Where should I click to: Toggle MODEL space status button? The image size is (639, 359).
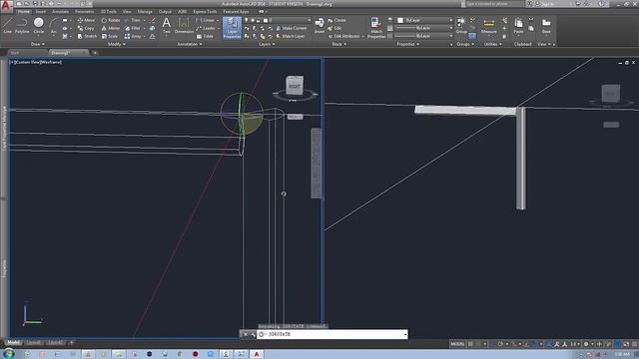(x=457, y=344)
